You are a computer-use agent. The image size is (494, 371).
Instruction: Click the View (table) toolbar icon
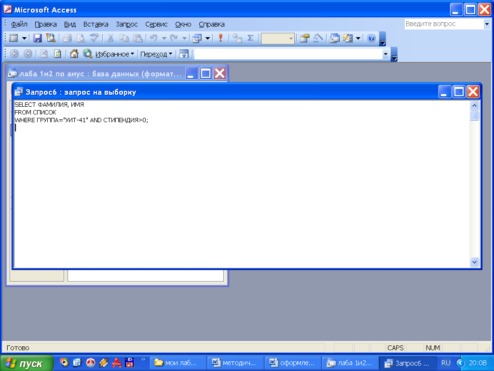pos(14,39)
